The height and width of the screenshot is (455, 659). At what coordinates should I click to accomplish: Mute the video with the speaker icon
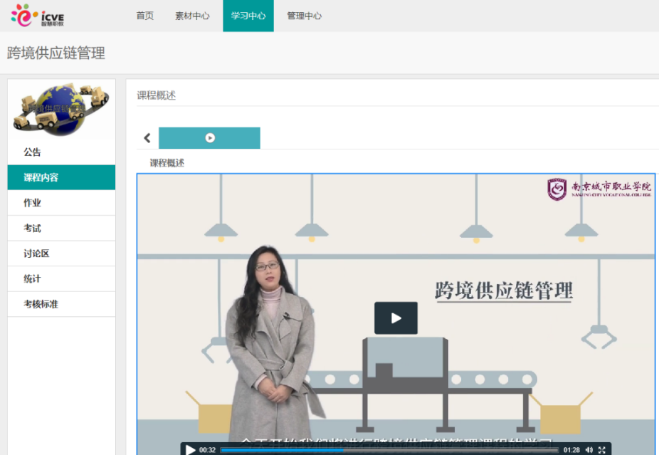[x=589, y=449]
